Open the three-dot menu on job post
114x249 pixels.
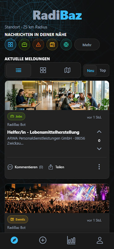pyautogui.click(x=99, y=167)
